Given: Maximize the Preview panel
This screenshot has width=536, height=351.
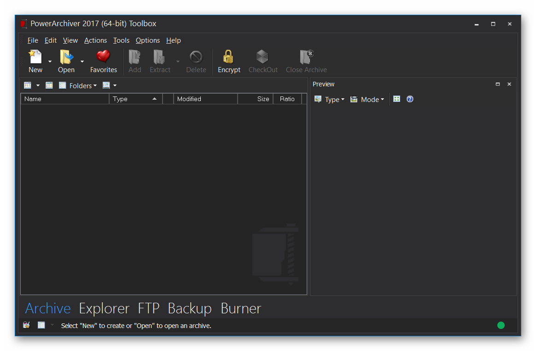Looking at the screenshot, I should pos(498,84).
